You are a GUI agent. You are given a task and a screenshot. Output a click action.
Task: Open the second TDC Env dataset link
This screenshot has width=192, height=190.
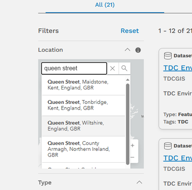tap(178, 158)
